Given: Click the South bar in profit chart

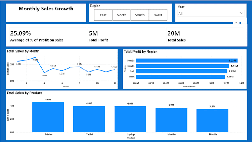Looking at the screenshot, I should point(182,66).
